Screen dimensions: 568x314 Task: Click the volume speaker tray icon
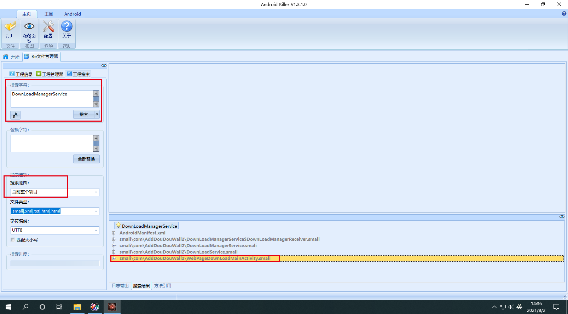point(511,307)
